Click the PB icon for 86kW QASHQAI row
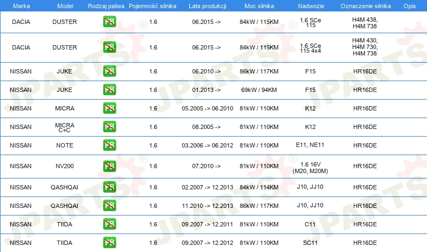Viewport: 427px width, 252px height. (109, 205)
